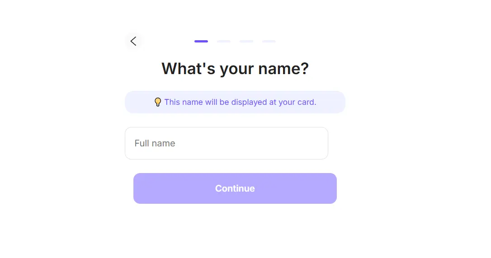The width and height of the screenshot is (491, 258).
Task: Click the card name display tip banner
Action: click(235, 102)
